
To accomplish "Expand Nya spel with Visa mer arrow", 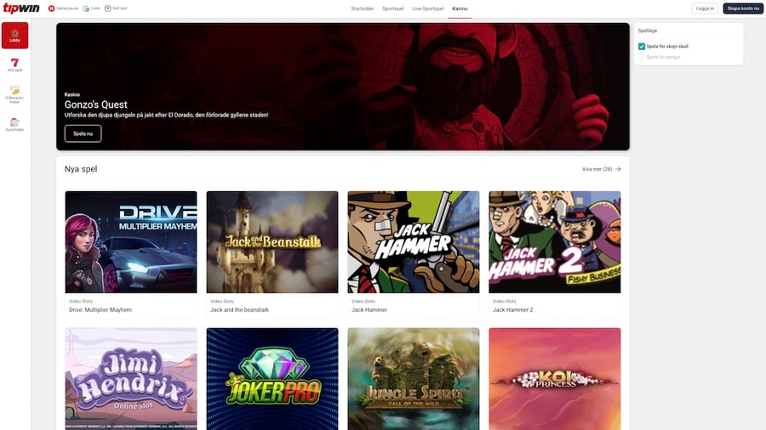I will [x=617, y=169].
